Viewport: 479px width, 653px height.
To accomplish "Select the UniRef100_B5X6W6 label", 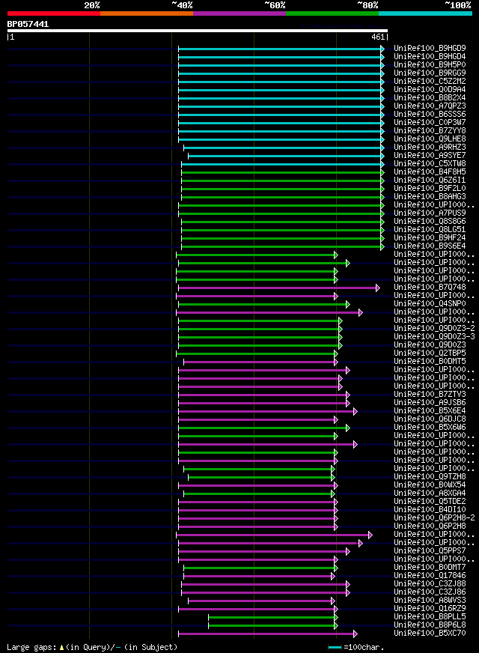I will 430,428.
